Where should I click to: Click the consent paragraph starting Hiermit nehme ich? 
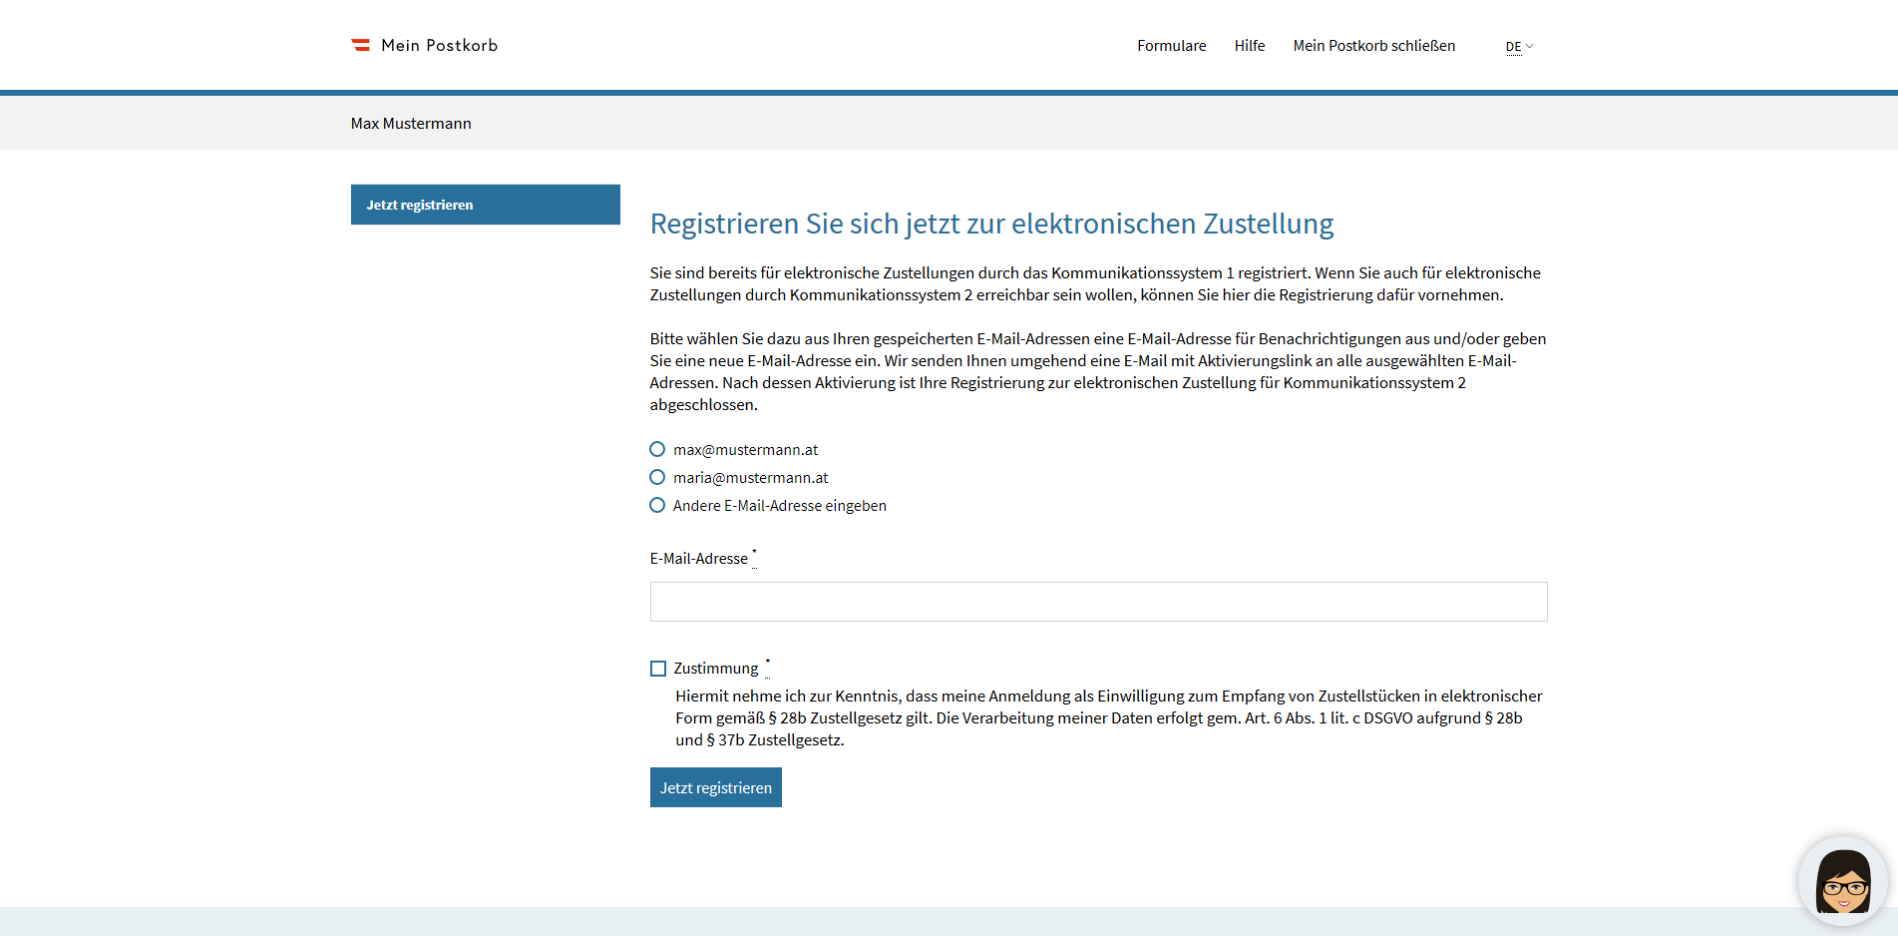[1109, 718]
